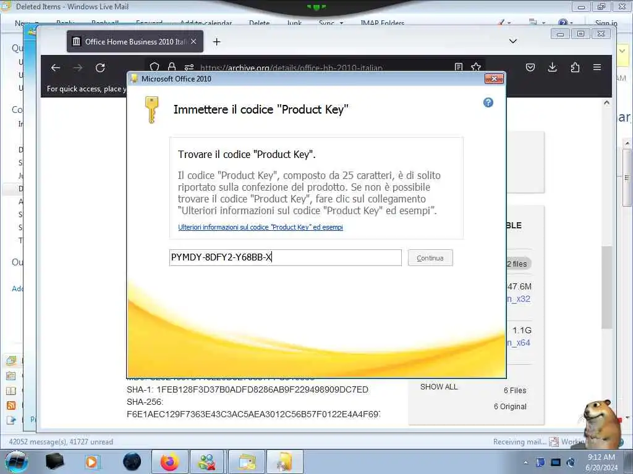633x474 pixels.
Task: Open the Office installer folder taskbar icon
Action: [x=284, y=462]
